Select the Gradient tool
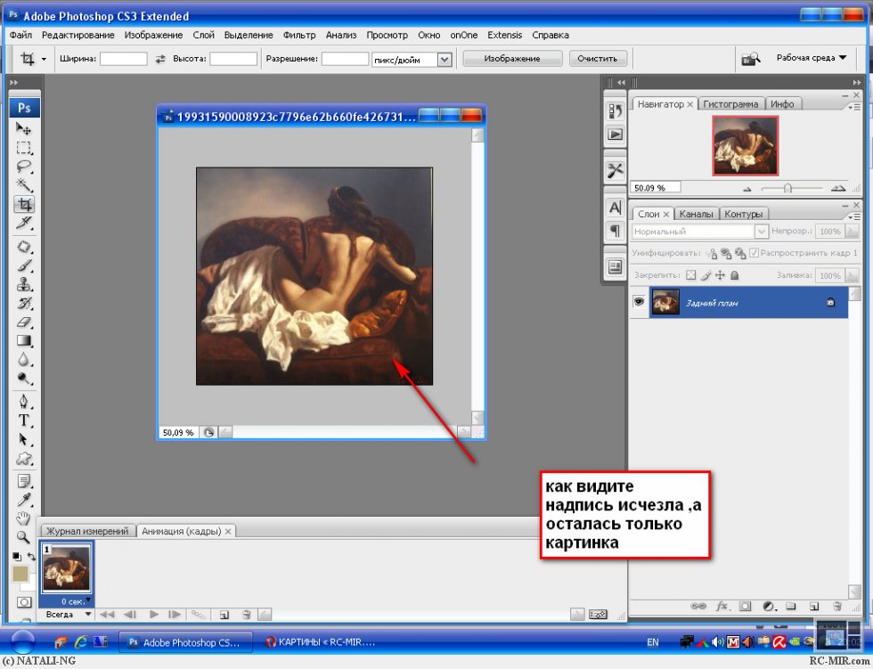Viewport: 873px width, 669px height. (23, 340)
